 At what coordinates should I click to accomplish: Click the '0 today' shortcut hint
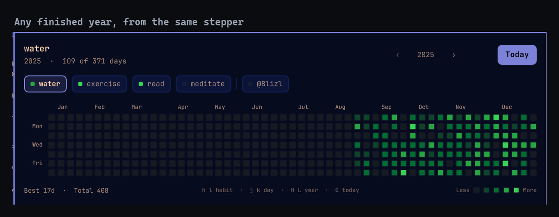click(x=347, y=190)
